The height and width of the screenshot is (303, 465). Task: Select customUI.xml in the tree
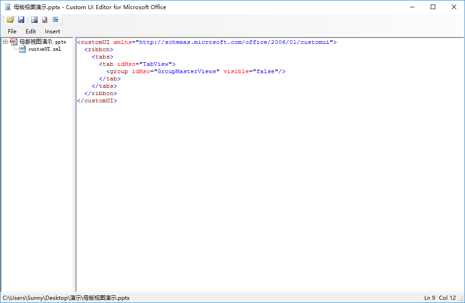pyautogui.click(x=45, y=49)
